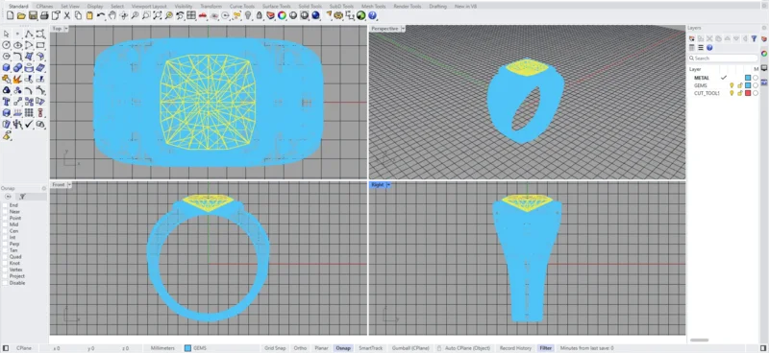Open the Right viewport dropdown arrow
769x353 pixels.
pyautogui.click(x=388, y=184)
